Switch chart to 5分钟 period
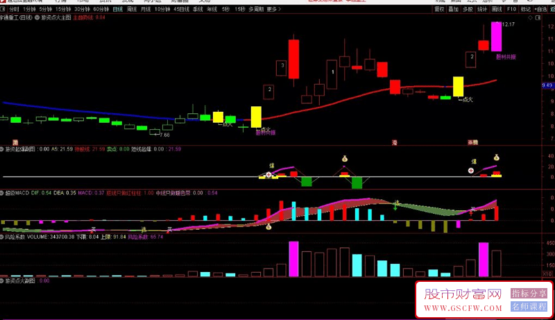This screenshot has width=555, height=320. (46, 9)
